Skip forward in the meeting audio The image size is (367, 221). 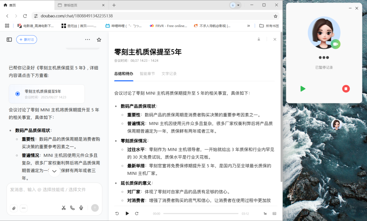pos(137,213)
